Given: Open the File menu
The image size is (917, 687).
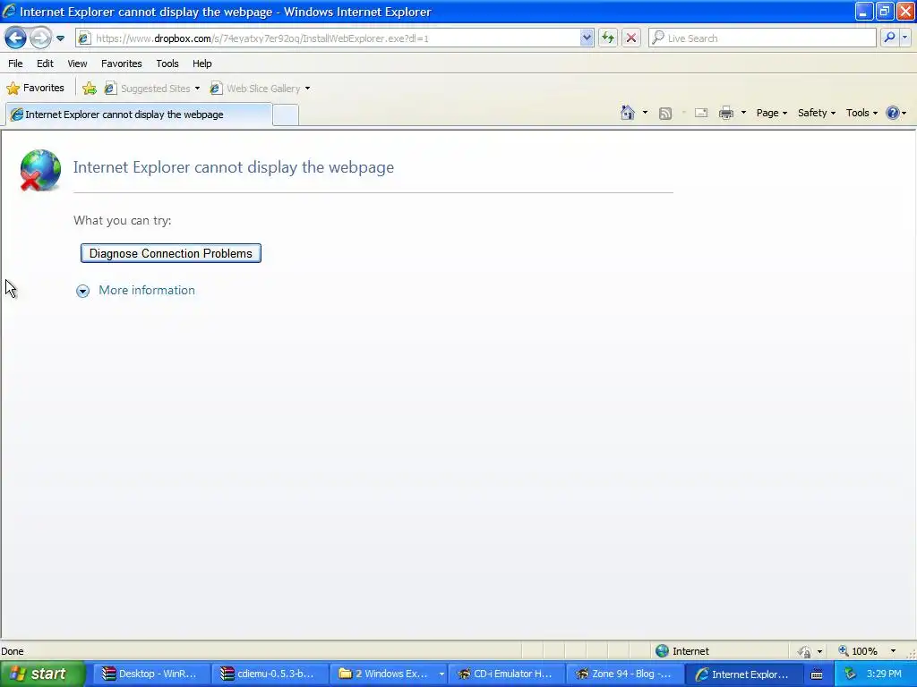Looking at the screenshot, I should pos(15,64).
